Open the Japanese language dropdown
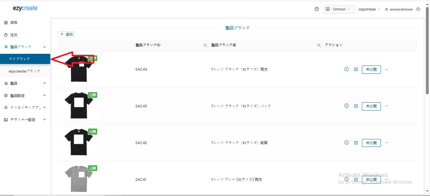430x196 pixels. (x=369, y=9)
